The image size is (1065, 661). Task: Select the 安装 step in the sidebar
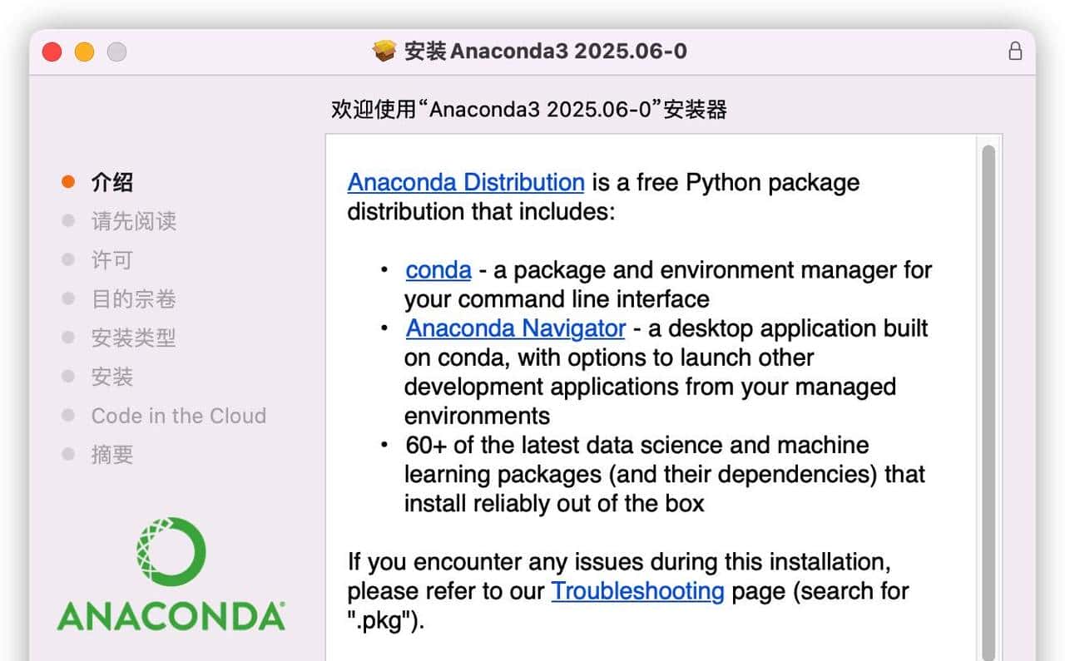tap(111, 377)
